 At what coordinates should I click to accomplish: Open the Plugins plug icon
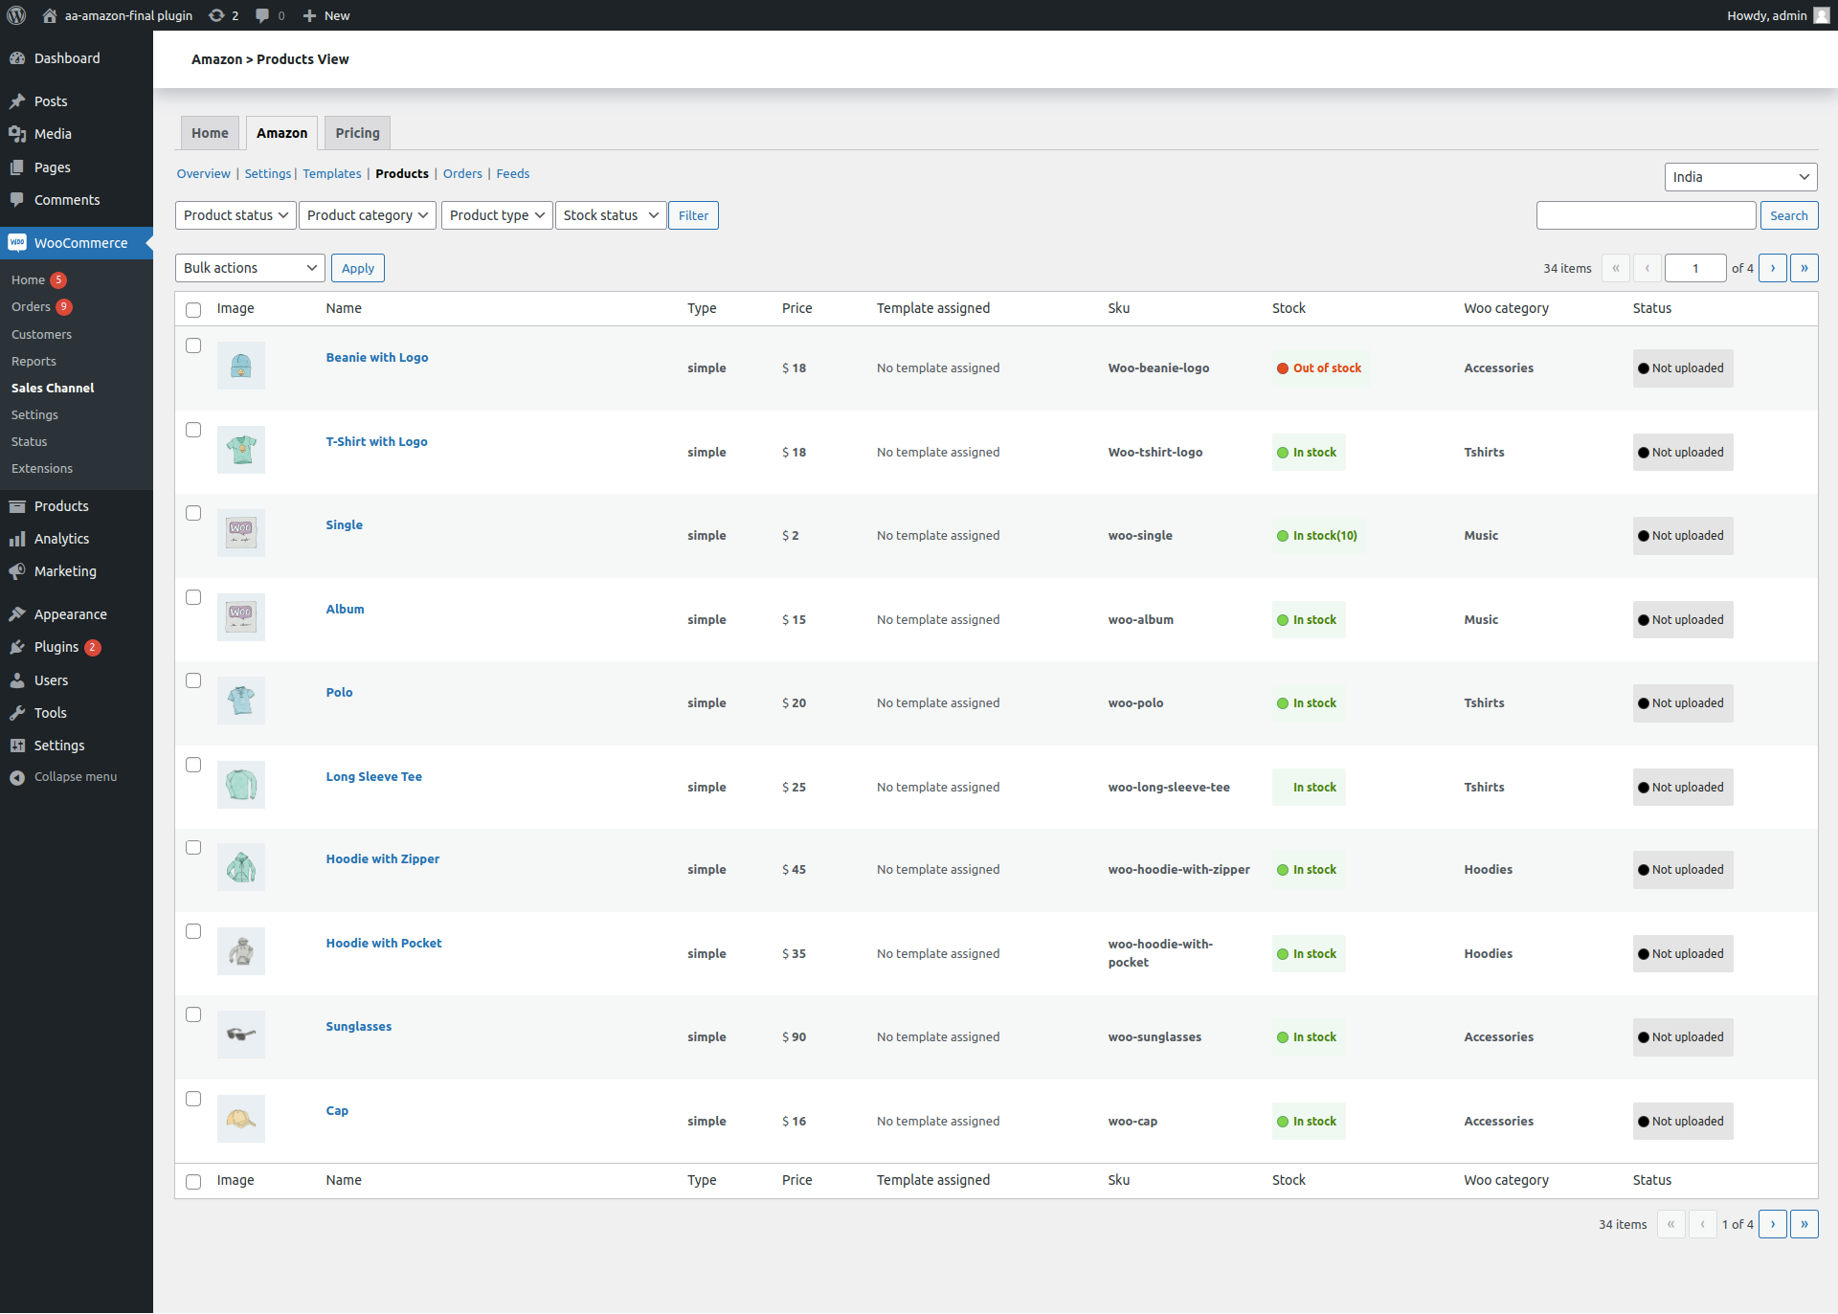17,647
